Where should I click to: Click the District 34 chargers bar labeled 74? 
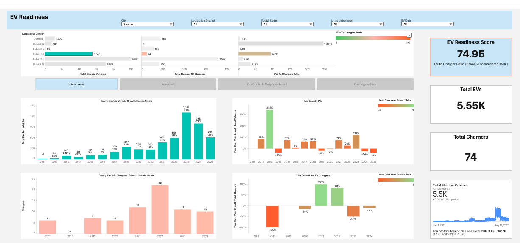click(x=144, y=54)
